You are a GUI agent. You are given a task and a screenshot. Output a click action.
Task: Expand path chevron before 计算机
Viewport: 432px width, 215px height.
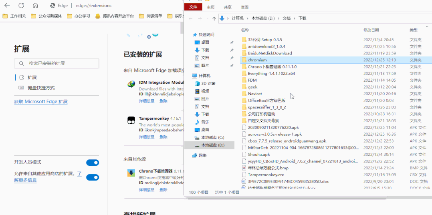228,18
